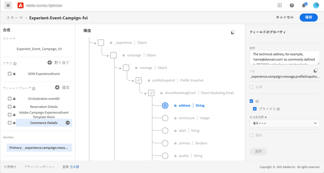The image size is (324, 173).
Task: Toggle the structure view icon
Action: (233, 32)
